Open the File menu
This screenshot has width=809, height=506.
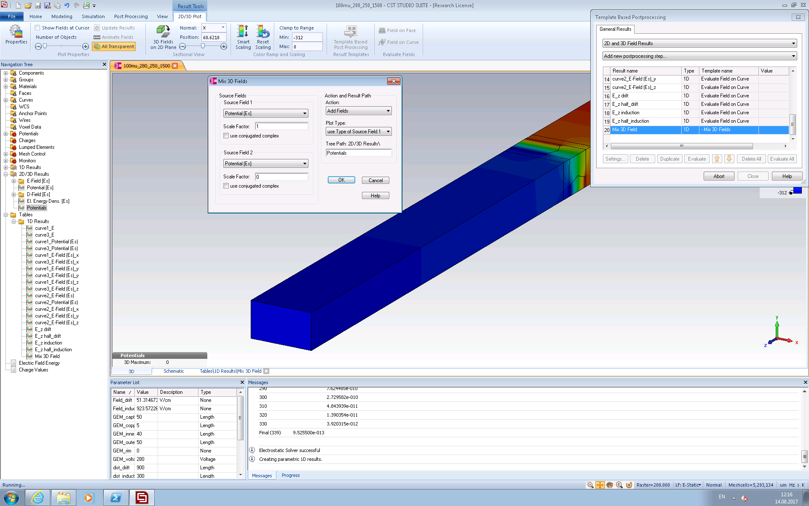(12, 16)
